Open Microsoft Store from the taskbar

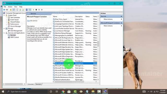(69, 92)
